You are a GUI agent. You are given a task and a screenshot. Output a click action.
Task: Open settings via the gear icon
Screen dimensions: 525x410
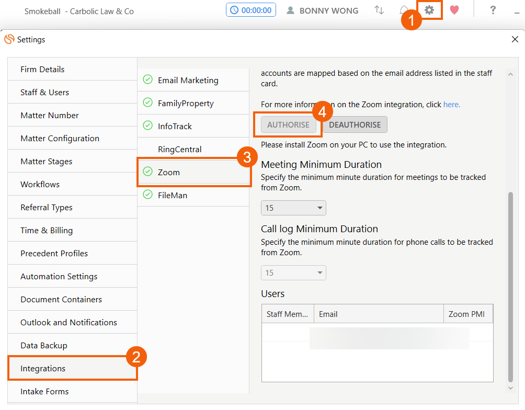[x=429, y=10]
